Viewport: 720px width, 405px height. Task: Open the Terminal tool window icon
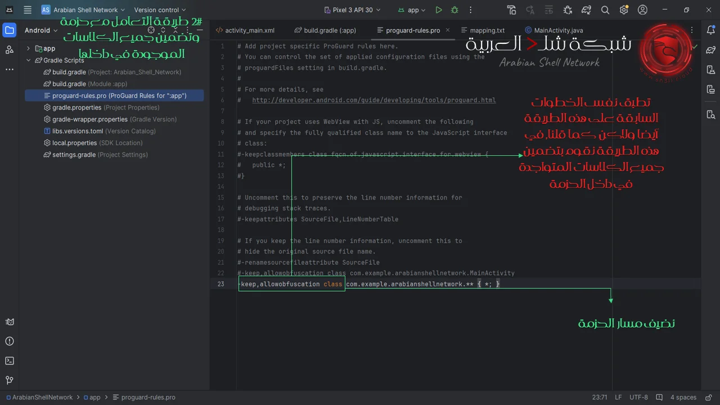tap(10, 361)
